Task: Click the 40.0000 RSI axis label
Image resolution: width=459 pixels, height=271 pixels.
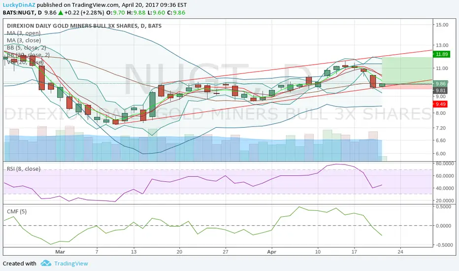Action: [445, 188]
